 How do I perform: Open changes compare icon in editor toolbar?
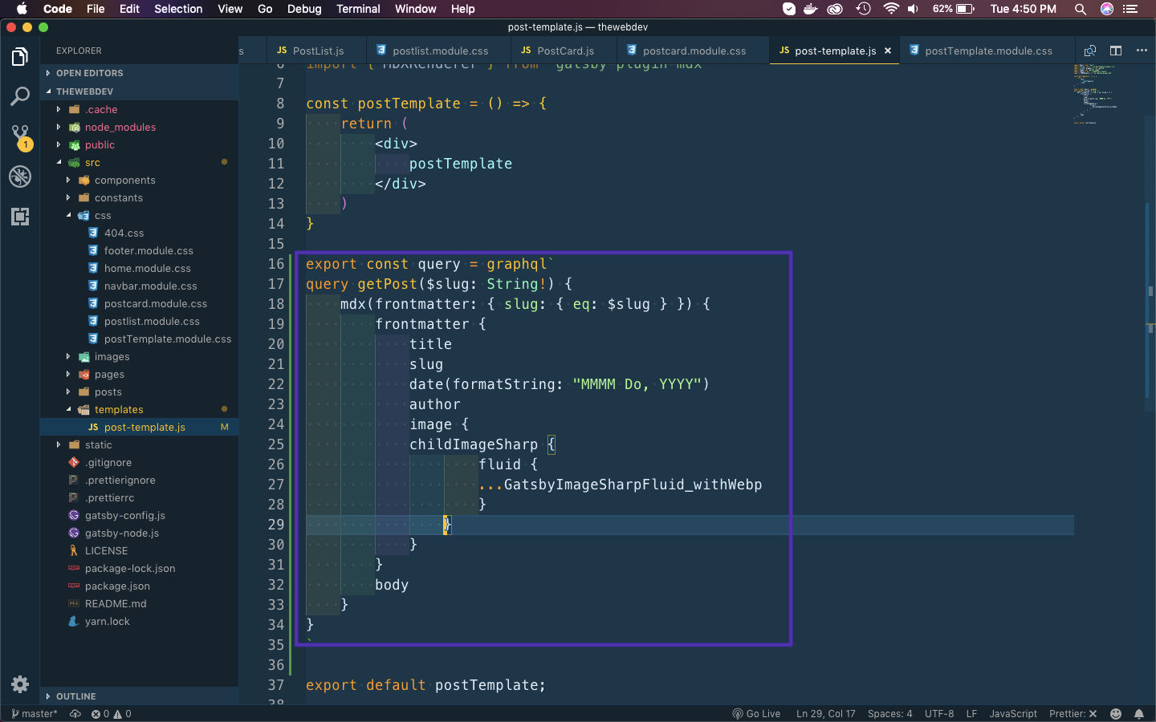pos(1090,51)
